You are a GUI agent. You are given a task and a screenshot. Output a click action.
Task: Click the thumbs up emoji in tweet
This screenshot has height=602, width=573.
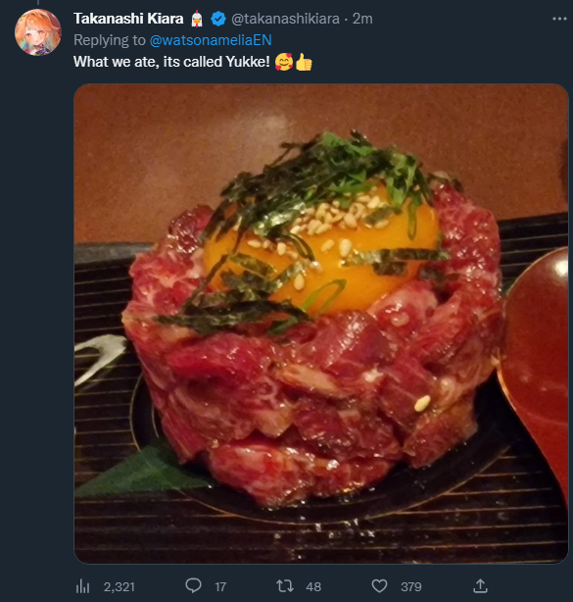point(304,62)
